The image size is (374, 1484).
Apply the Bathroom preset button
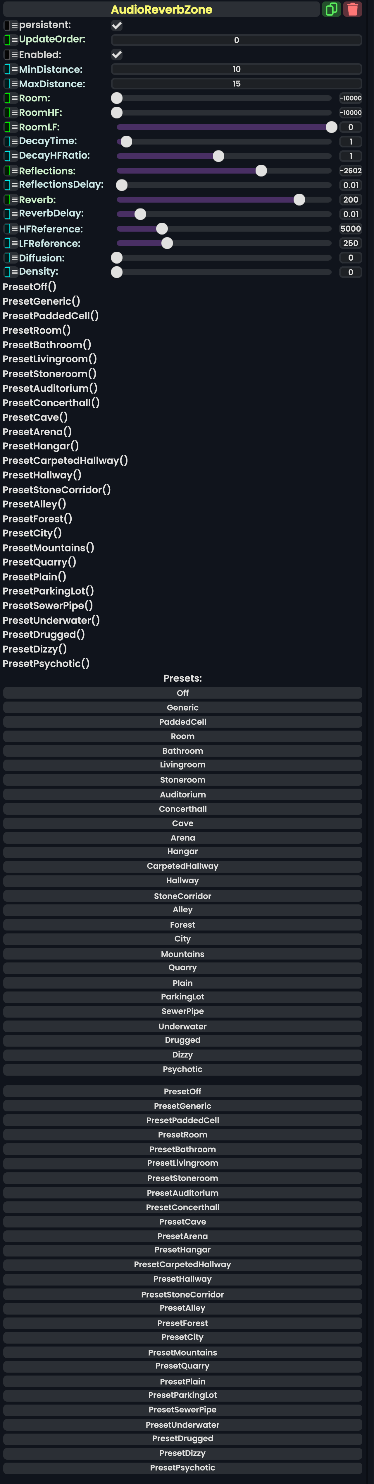coord(182,751)
